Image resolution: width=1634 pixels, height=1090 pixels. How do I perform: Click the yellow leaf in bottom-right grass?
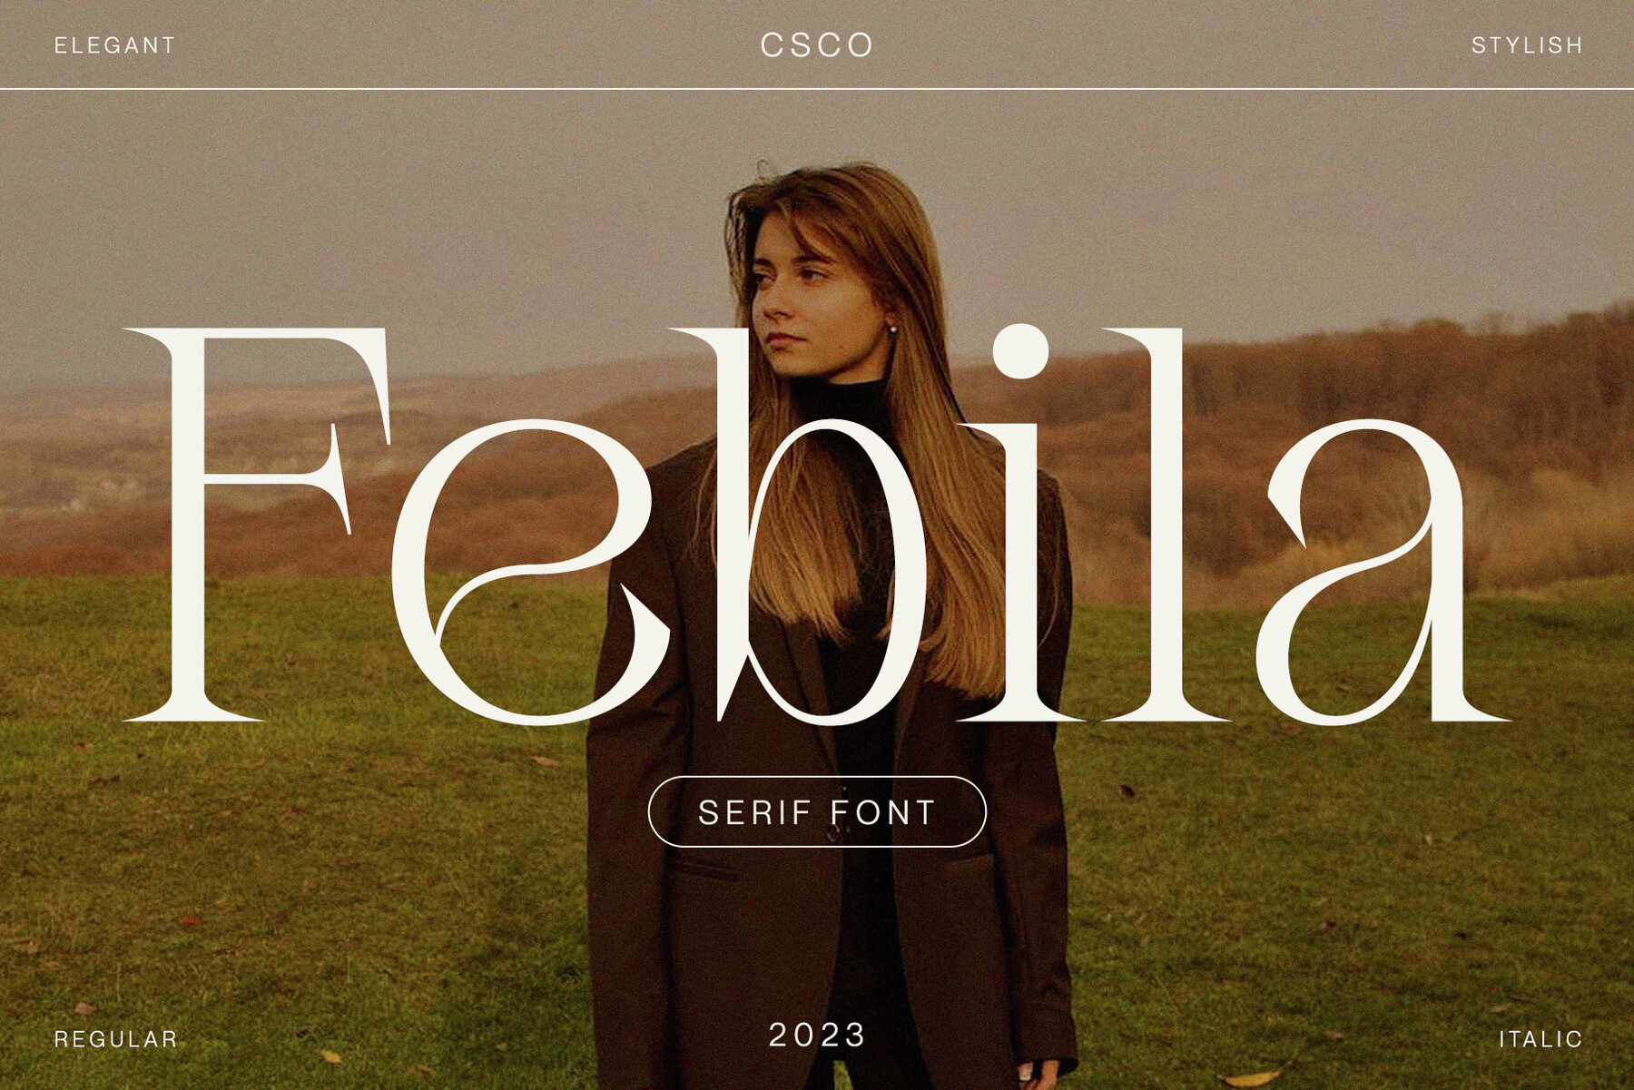click(x=1251, y=1078)
